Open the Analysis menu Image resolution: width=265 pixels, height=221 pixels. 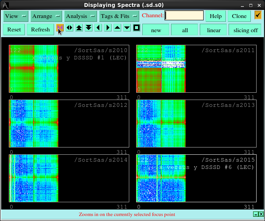click(x=81, y=16)
